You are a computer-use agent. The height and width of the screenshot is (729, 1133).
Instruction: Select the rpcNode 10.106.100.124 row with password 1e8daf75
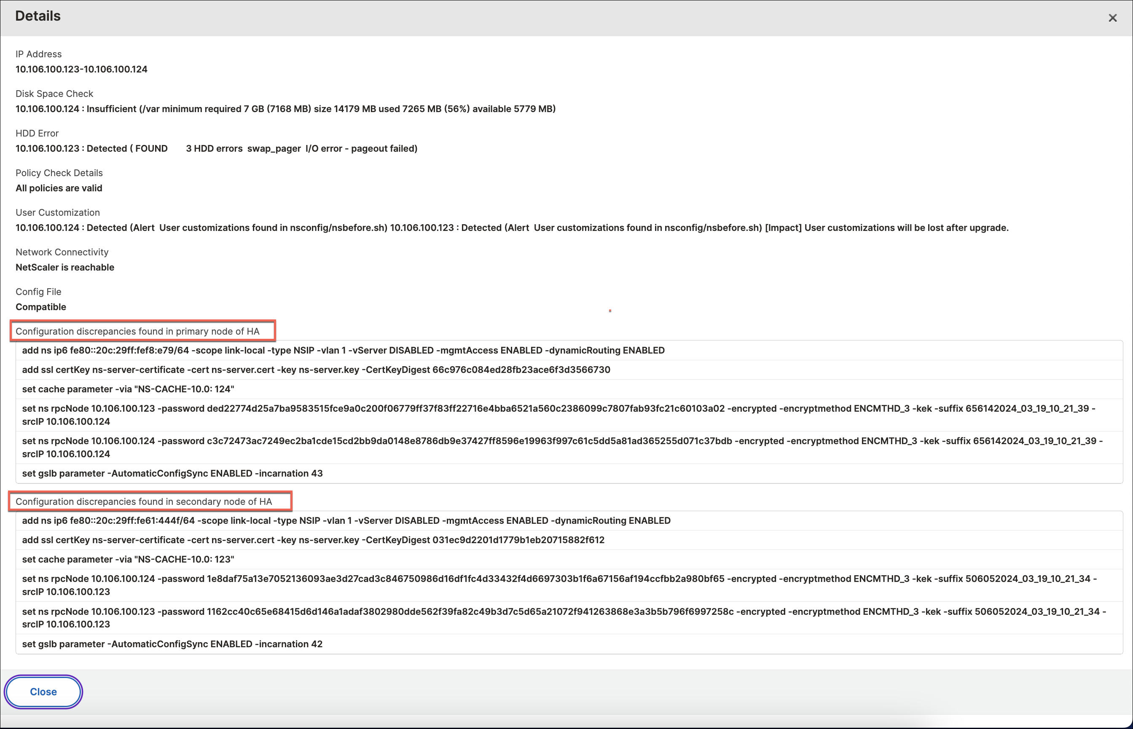[569, 585]
